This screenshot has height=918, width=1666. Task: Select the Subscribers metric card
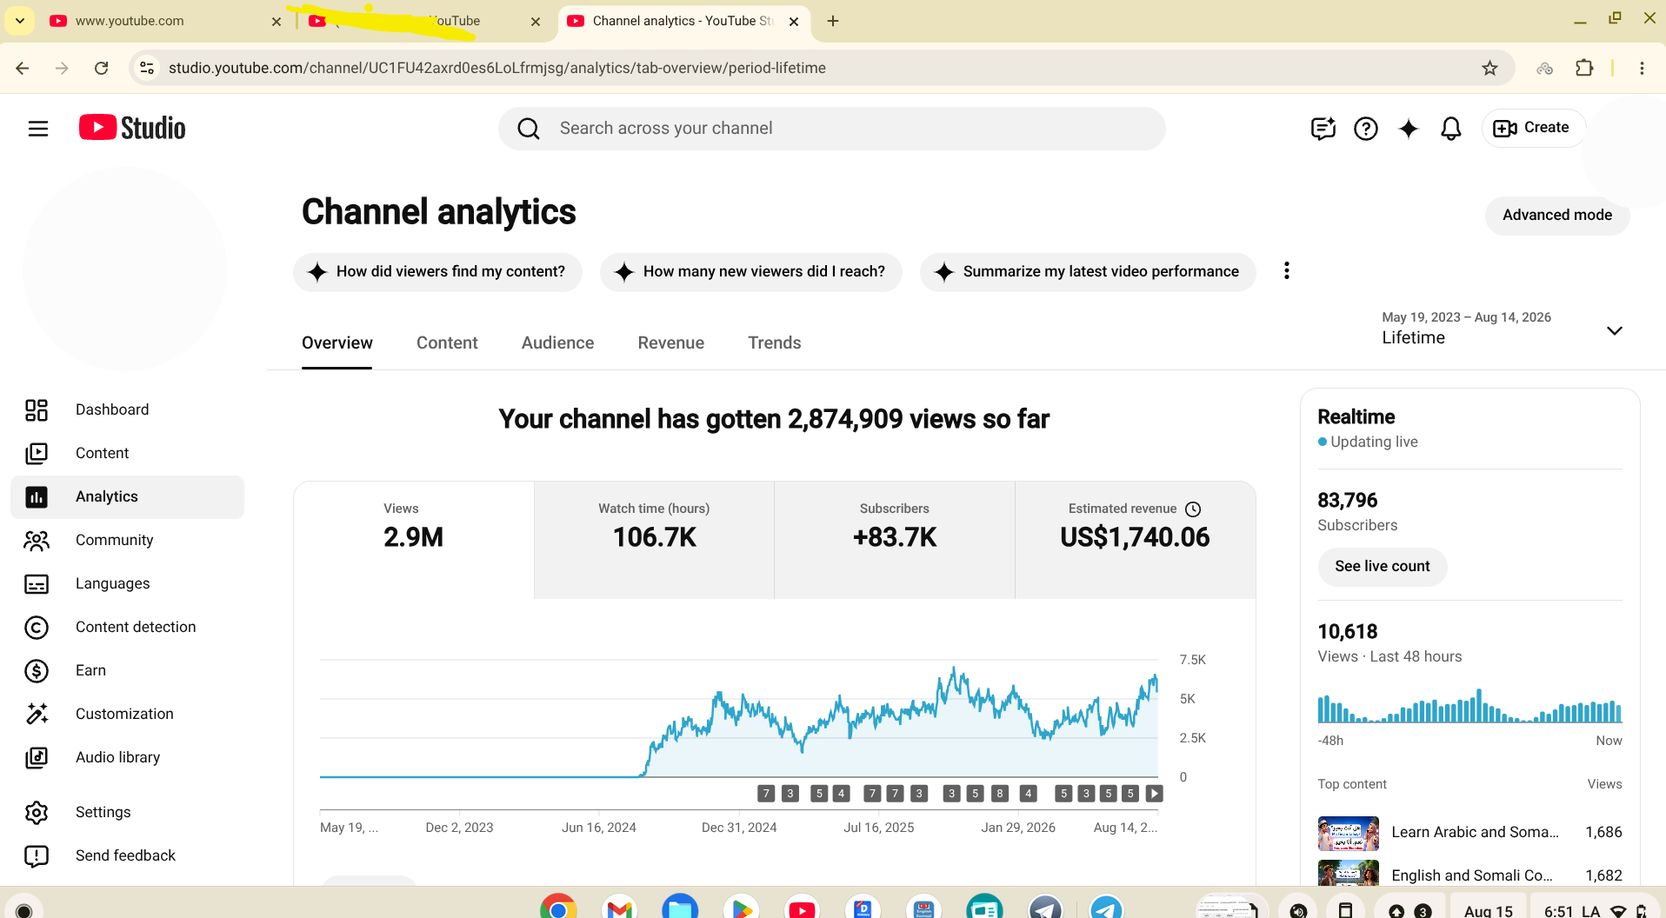coord(895,540)
